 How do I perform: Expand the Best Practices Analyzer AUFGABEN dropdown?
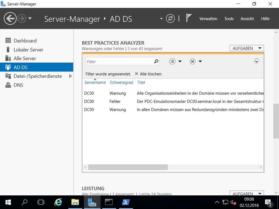click(x=247, y=48)
